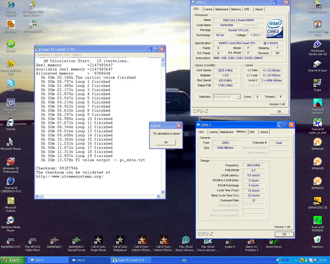Open Help(H) menu in Super PI
Image resolution: width=330 pixels, height=264 pixels.
pos(77,55)
